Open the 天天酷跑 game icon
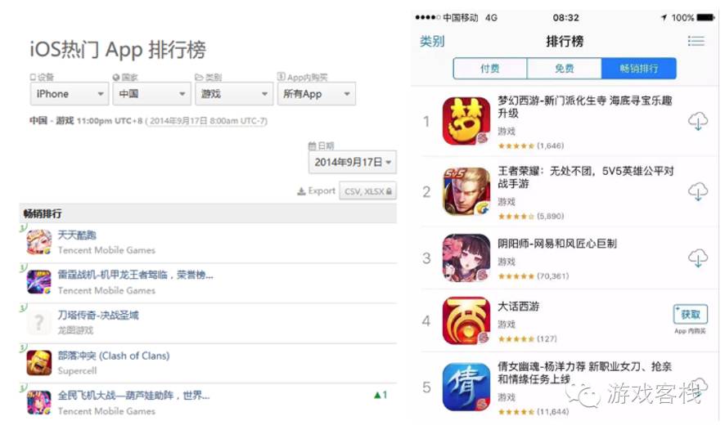 38,242
